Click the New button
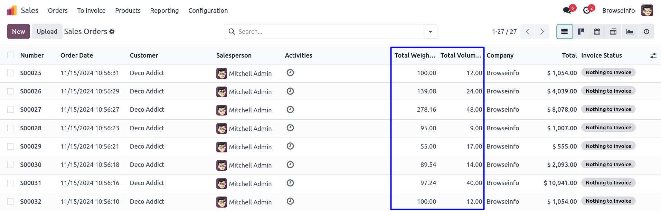Screen dimensions: 661x211 tap(19, 32)
